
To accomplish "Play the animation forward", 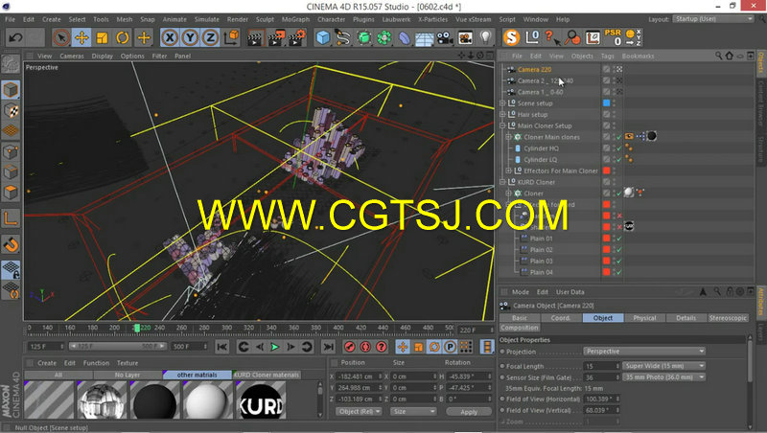I will tap(275, 347).
